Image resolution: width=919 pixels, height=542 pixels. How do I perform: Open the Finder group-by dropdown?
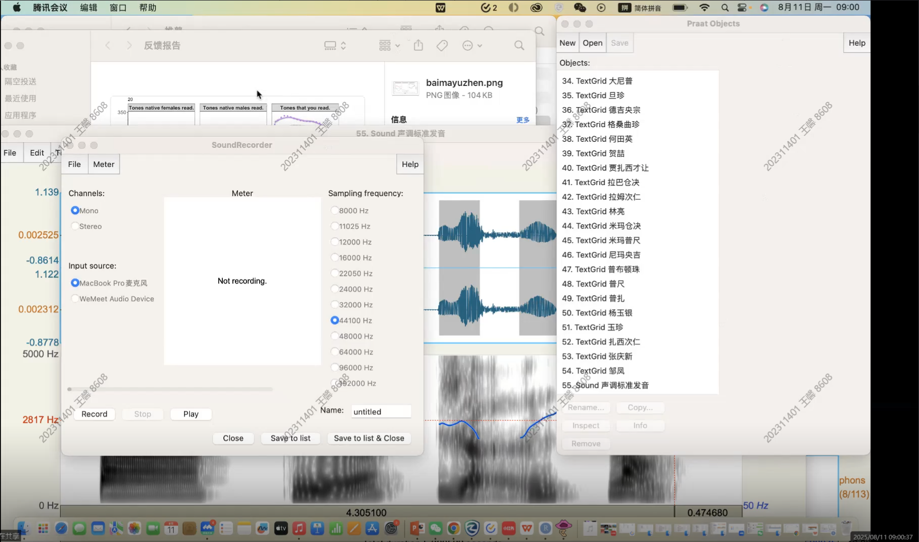tap(389, 46)
